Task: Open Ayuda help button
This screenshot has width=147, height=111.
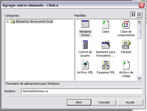Action: pyautogui.click(x=130, y=102)
